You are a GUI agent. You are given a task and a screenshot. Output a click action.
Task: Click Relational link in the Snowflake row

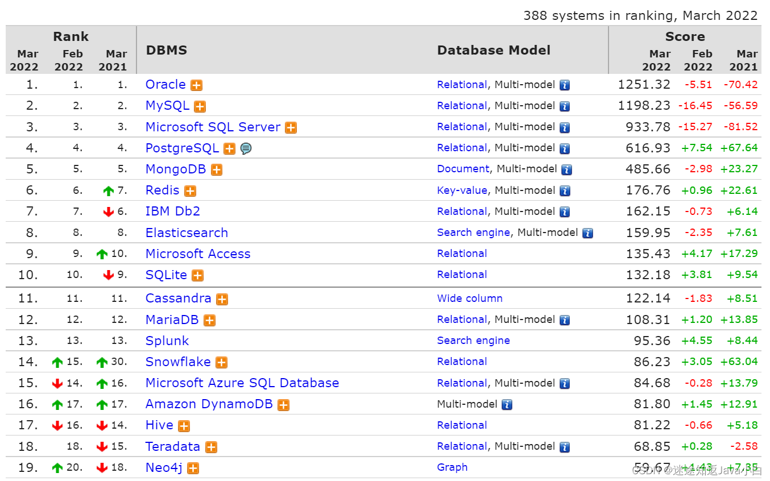[462, 362]
